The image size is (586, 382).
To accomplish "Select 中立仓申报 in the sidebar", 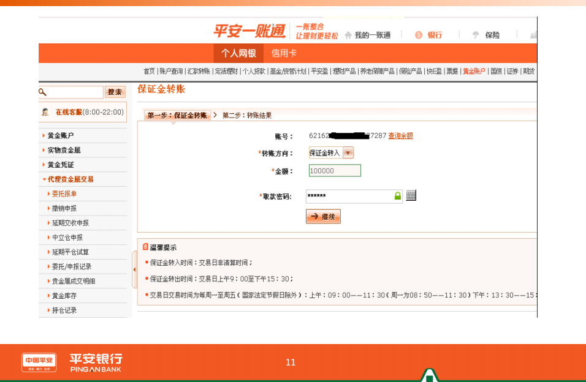I will 67,238.
